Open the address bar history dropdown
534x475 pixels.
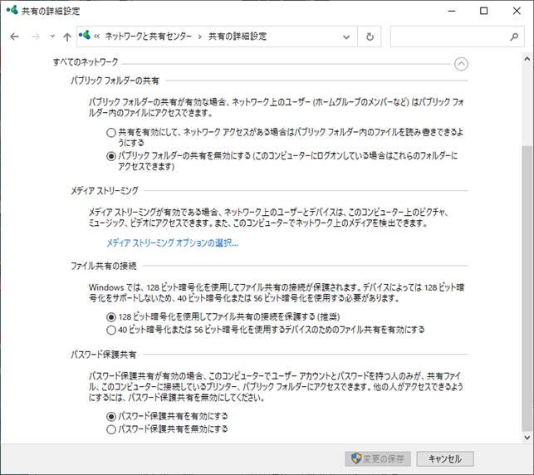pos(346,37)
